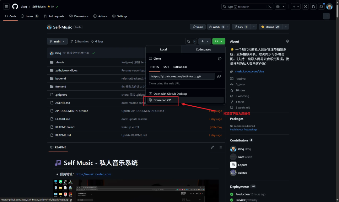This screenshot has width=339, height=202.
Task: Switch to the Issues tab
Action: coord(30,16)
